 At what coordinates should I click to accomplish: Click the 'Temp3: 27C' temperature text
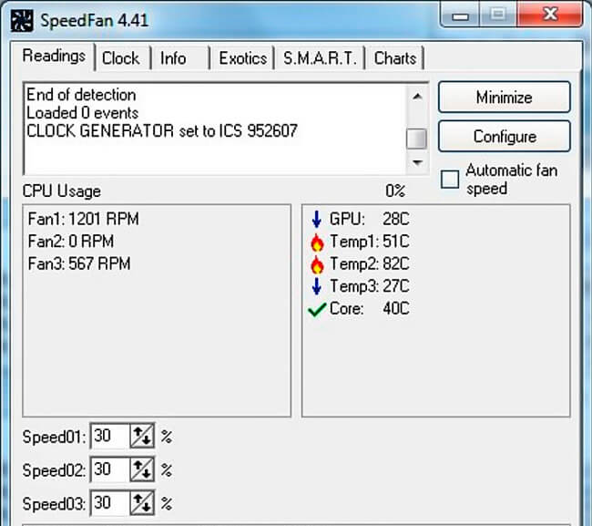point(369,286)
